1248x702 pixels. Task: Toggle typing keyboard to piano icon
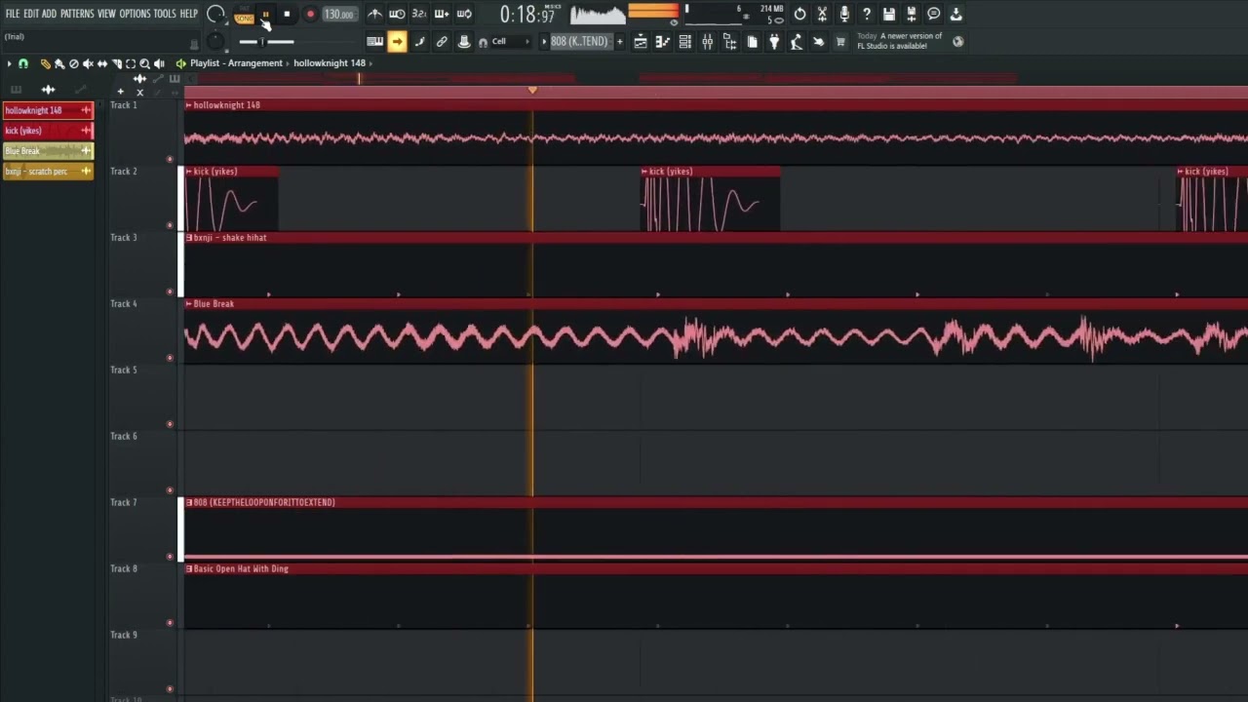tap(374, 42)
